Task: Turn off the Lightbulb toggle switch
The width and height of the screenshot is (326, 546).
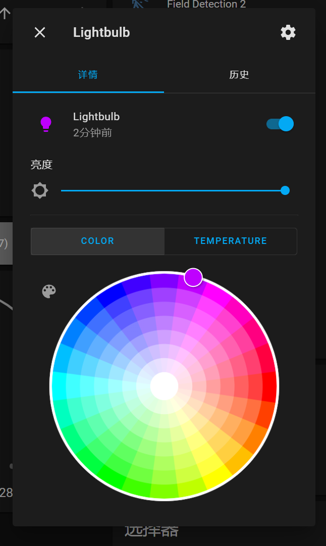Action: point(280,124)
